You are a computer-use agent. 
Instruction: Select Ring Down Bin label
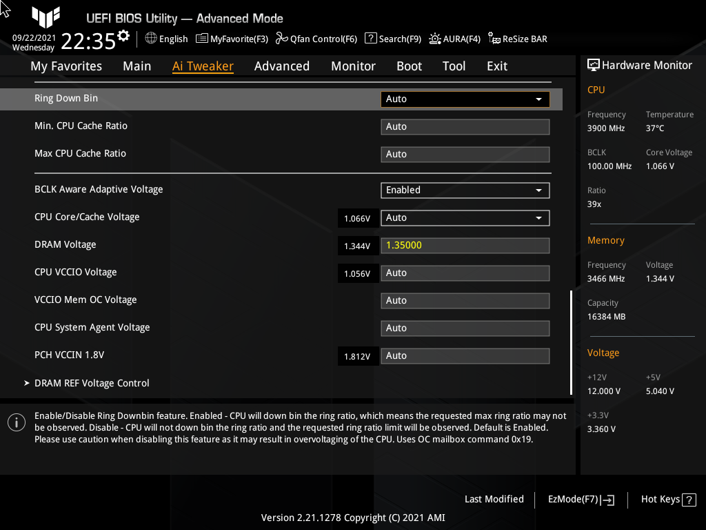click(x=66, y=98)
